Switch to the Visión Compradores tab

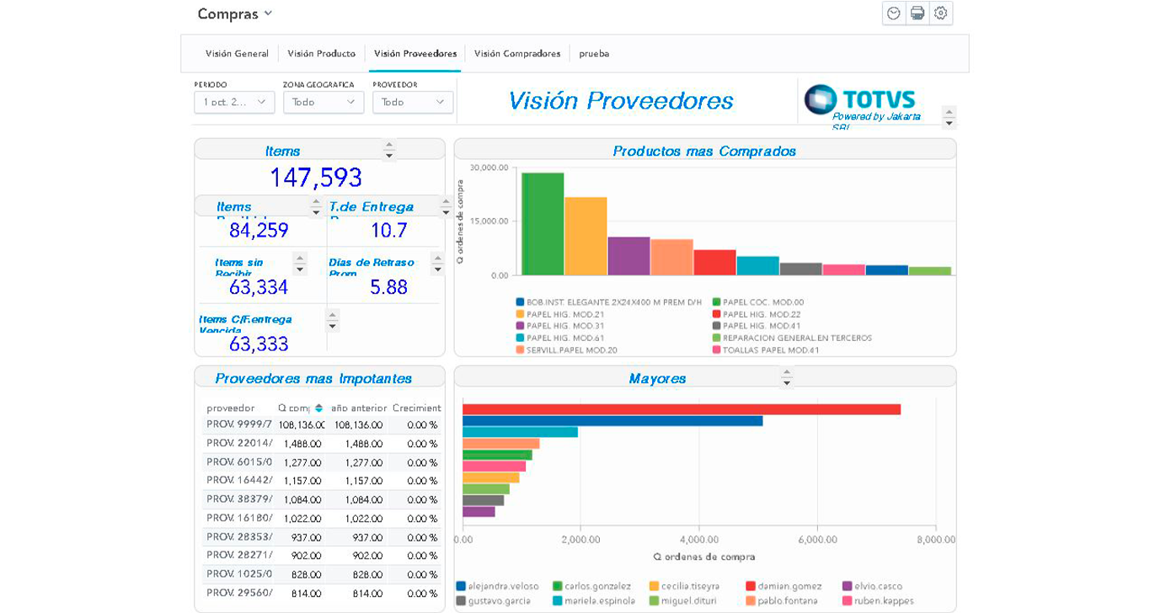coord(517,54)
